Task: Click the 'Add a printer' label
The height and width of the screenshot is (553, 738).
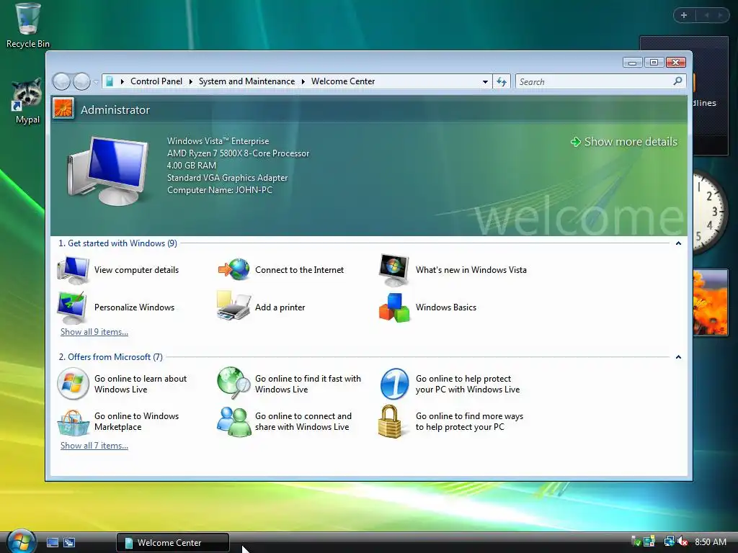Action: pyautogui.click(x=280, y=307)
